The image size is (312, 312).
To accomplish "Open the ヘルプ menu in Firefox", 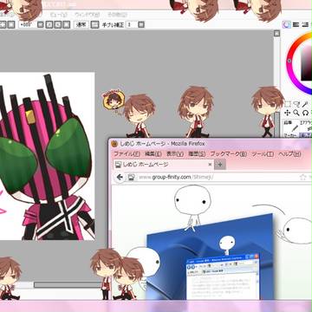I will [x=289, y=154].
